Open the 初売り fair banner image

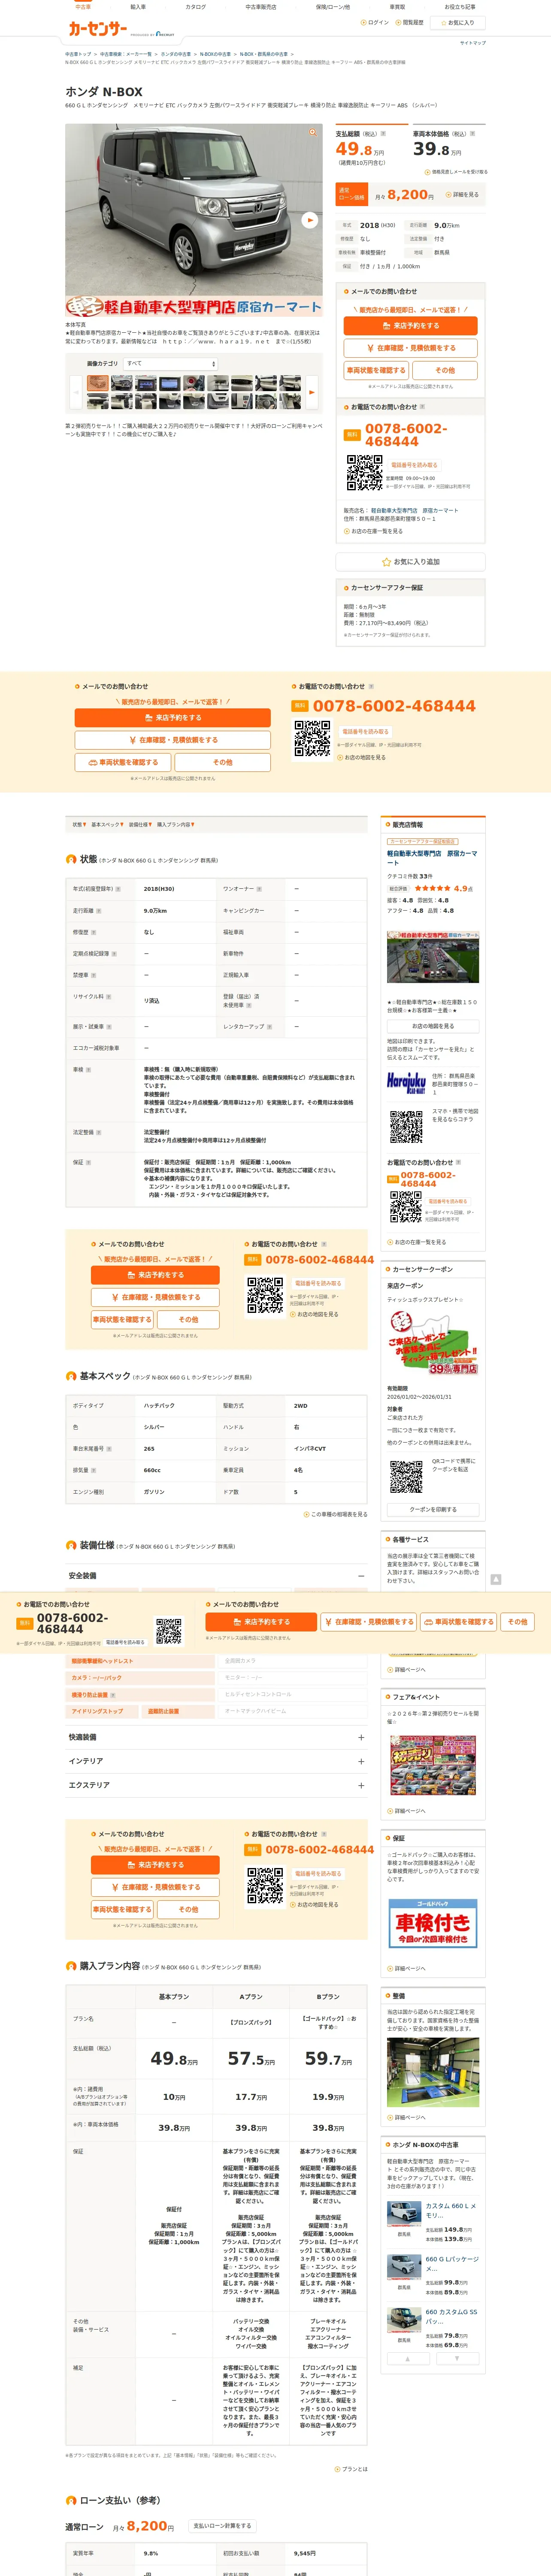433,1765
